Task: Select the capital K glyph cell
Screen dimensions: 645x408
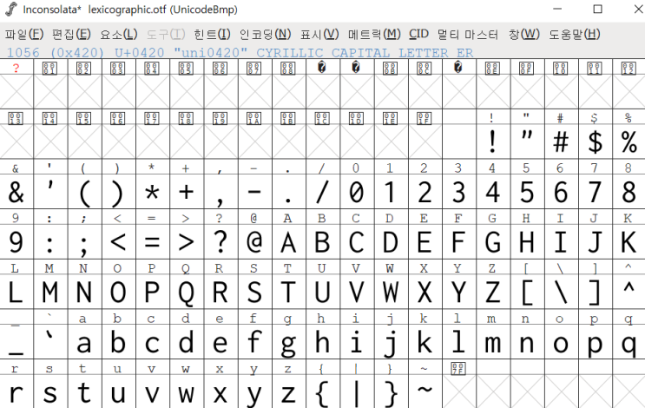Action: 629,242
